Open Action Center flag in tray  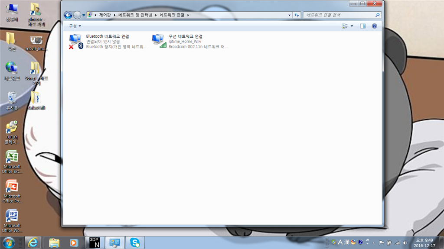point(382,243)
